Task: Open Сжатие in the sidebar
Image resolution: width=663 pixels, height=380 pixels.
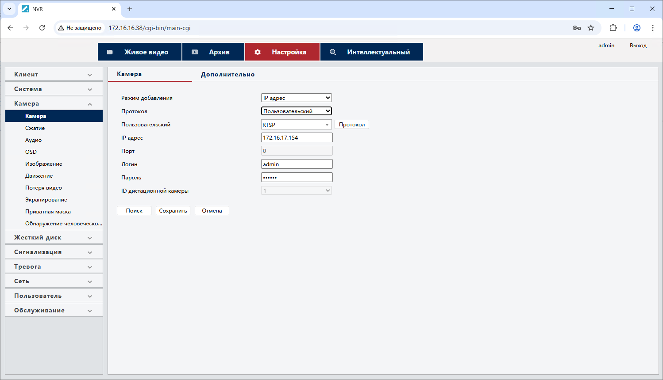Action: pos(35,128)
